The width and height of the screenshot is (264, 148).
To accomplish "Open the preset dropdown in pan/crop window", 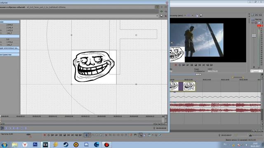I will pyautogui.click(x=157, y=16).
